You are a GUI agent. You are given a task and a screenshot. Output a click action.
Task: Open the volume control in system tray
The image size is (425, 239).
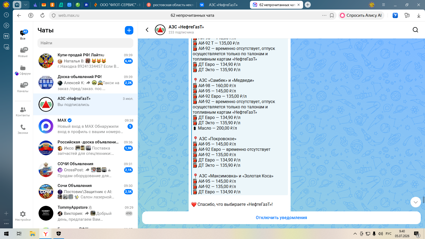pos(381,234)
